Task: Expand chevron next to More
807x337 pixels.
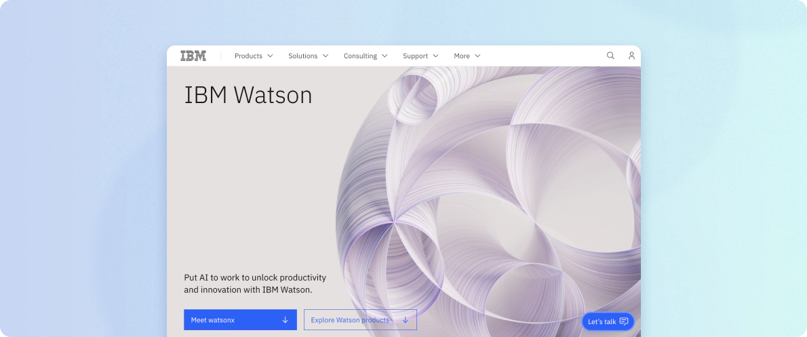Action: tap(477, 56)
